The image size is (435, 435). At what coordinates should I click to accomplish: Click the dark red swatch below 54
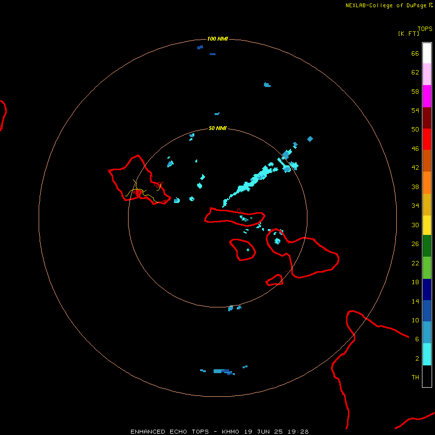427,118
